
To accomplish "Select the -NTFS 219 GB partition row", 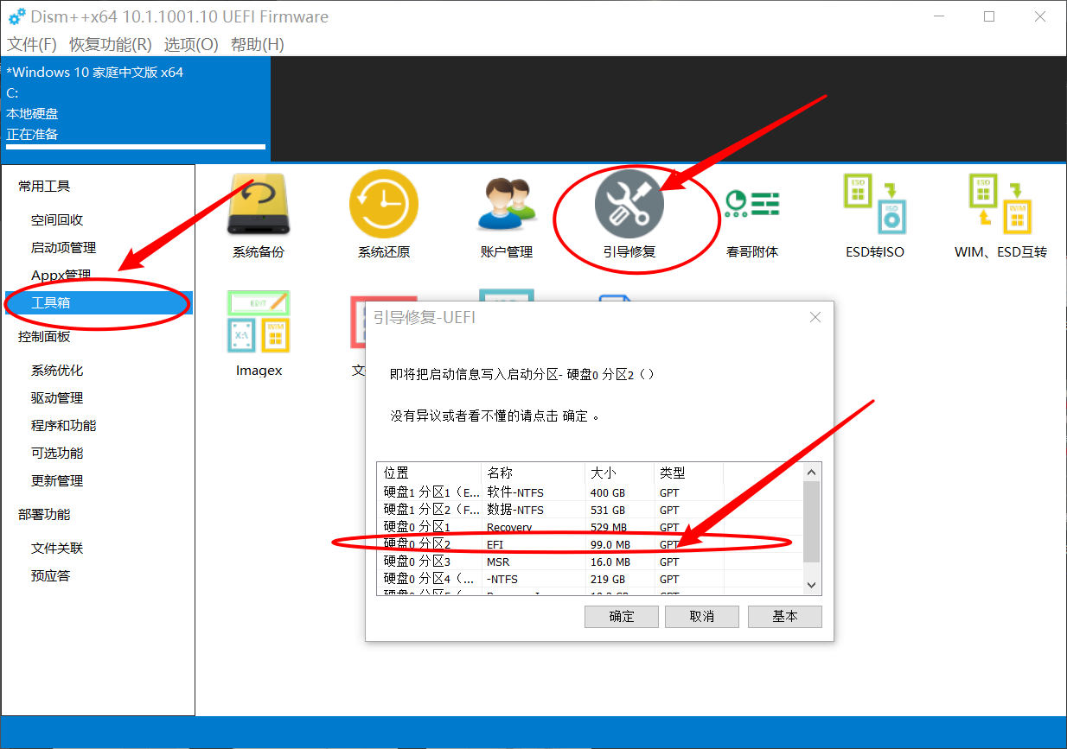I will pyautogui.click(x=591, y=579).
